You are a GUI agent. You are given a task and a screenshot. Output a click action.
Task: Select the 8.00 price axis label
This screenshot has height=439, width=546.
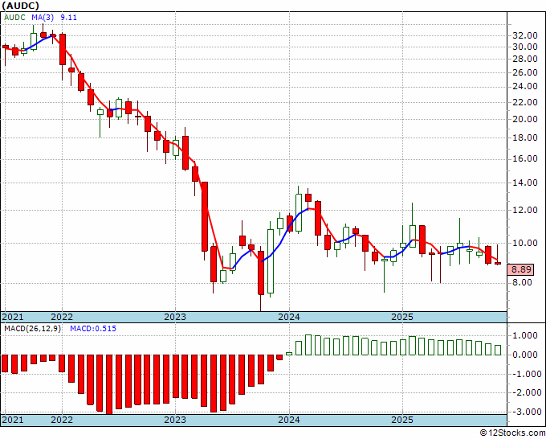coord(522,282)
